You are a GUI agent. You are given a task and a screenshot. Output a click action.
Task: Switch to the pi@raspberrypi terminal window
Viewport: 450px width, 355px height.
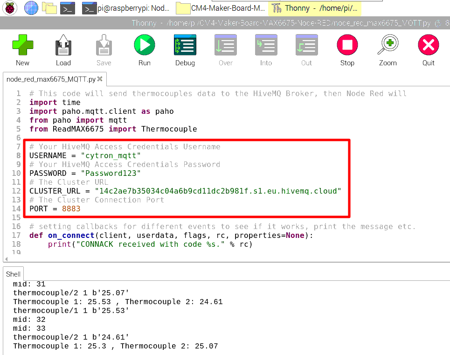(126, 8)
